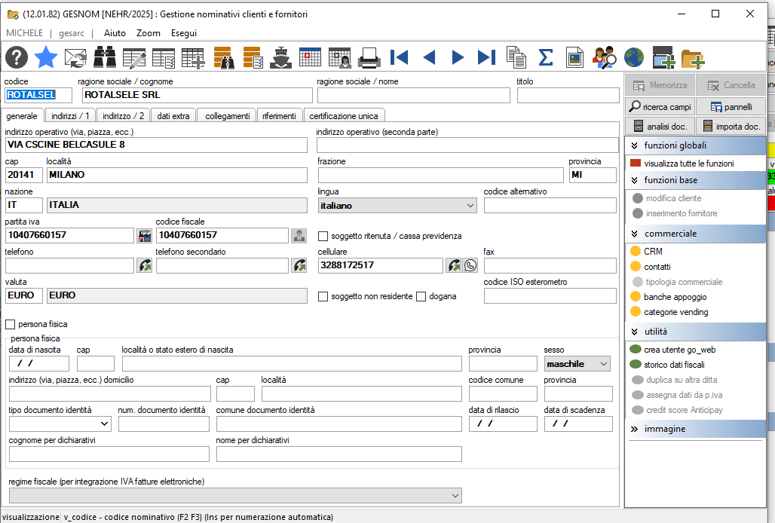The width and height of the screenshot is (775, 523).
Task: Open the lingua dropdown showing italiano
Action: tap(397, 206)
